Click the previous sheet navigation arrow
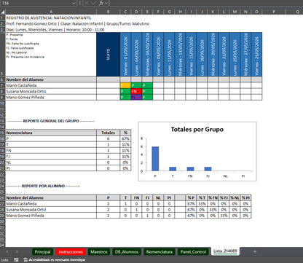 point(7,252)
